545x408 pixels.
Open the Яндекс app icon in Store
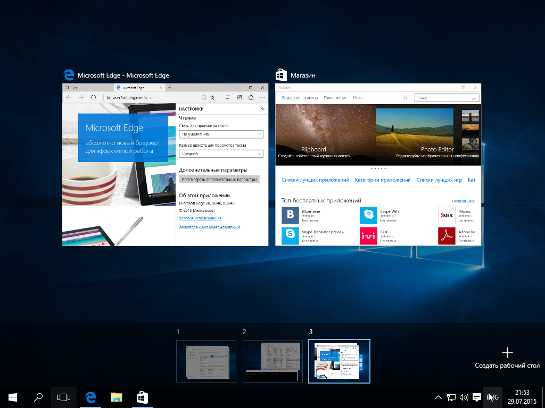[447, 216]
